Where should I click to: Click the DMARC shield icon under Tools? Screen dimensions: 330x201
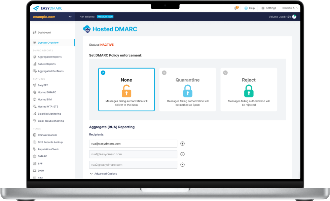click(35, 156)
